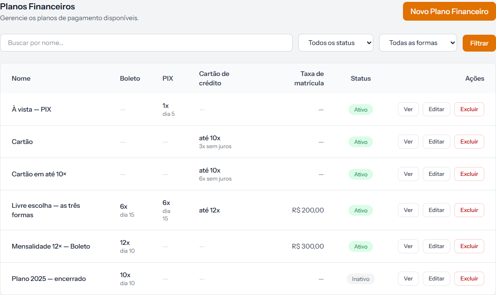
Task: Click Excluir for Livre escolha plan
Action: [469, 210]
